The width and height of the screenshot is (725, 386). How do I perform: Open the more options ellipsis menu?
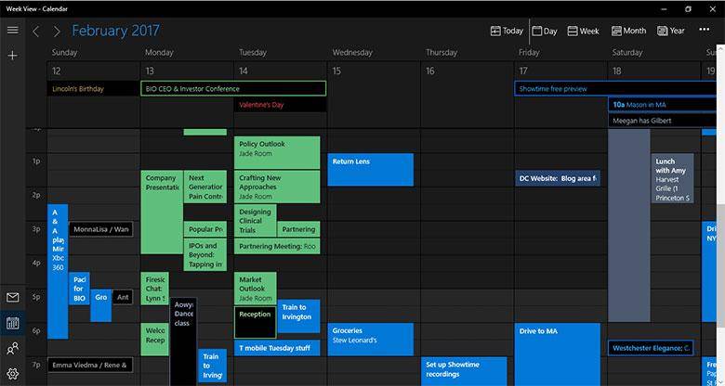pyautogui.click(x=705, y=30)
